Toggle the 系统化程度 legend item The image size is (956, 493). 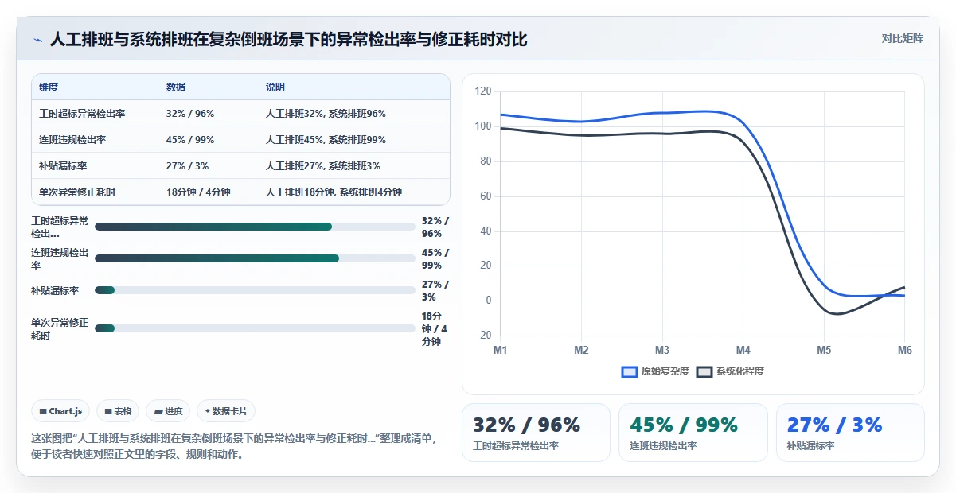tap(730, 371)
